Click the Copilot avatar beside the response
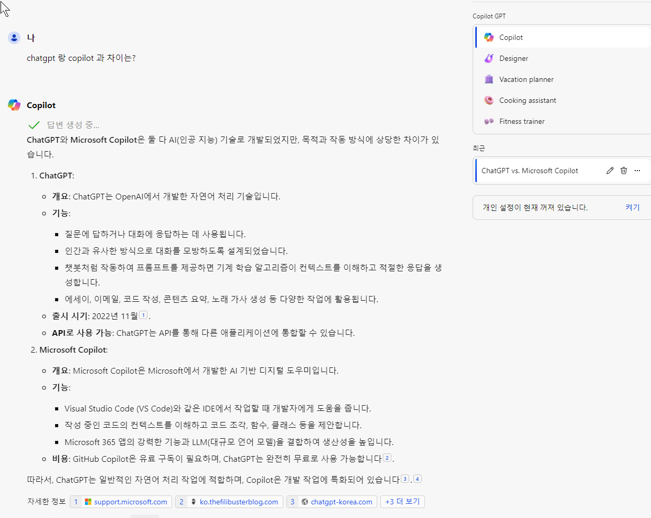This screenshot has height=518, width=651. (x=14, y=105)
